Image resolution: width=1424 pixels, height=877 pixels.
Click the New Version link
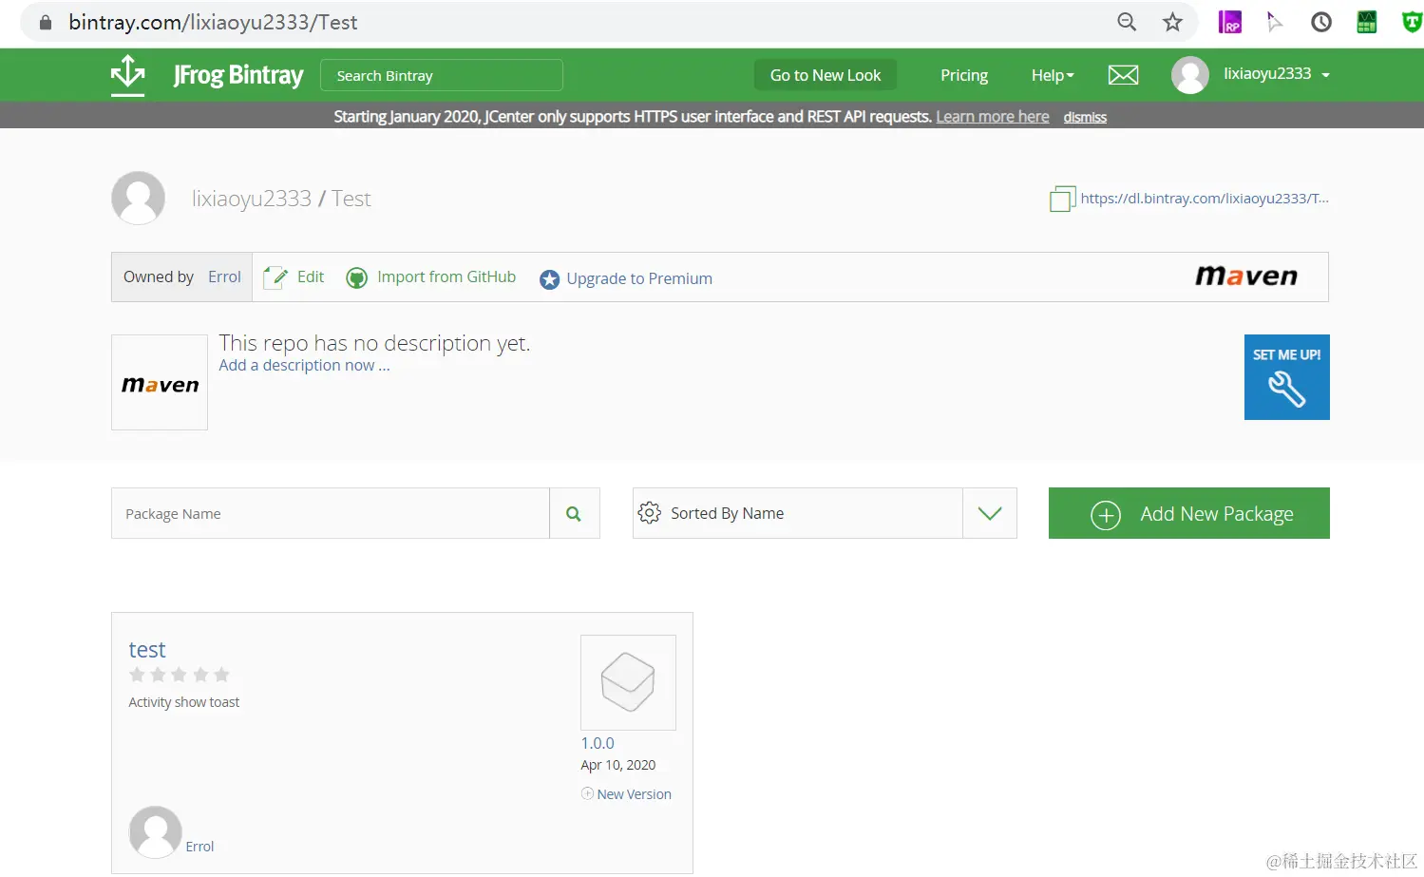(635, 794)
